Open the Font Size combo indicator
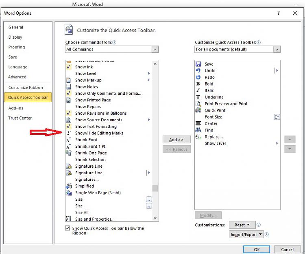Viewport: 305px width, 254px height. coord(277,117)
